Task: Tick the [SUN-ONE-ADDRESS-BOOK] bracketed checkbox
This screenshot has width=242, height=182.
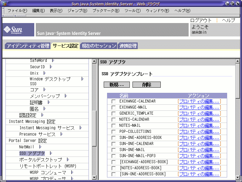Action: [113, 174]
